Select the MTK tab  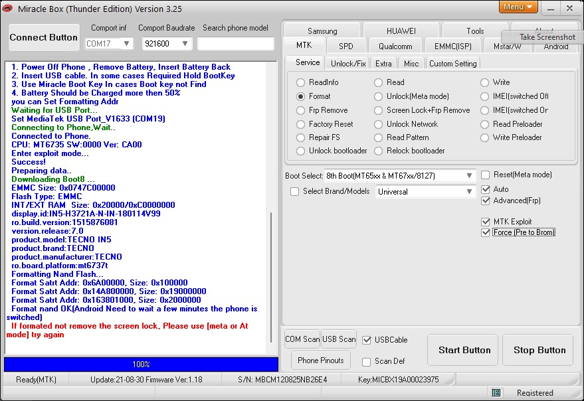[x=304, y=45]
